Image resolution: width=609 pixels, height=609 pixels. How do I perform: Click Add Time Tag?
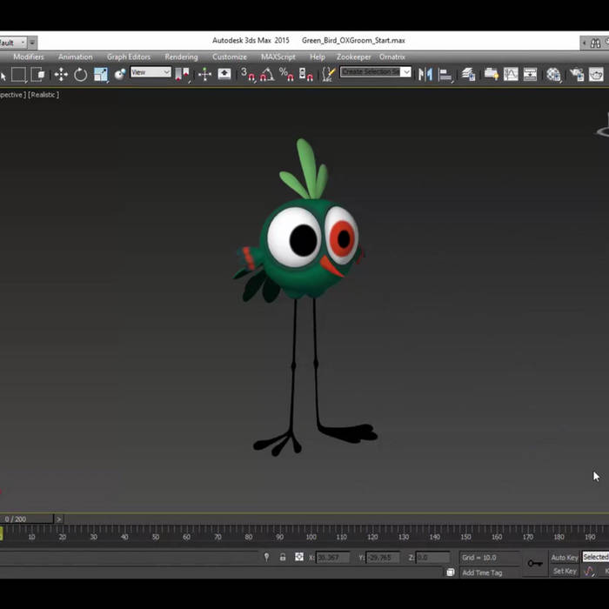click(x=482, y=572)
